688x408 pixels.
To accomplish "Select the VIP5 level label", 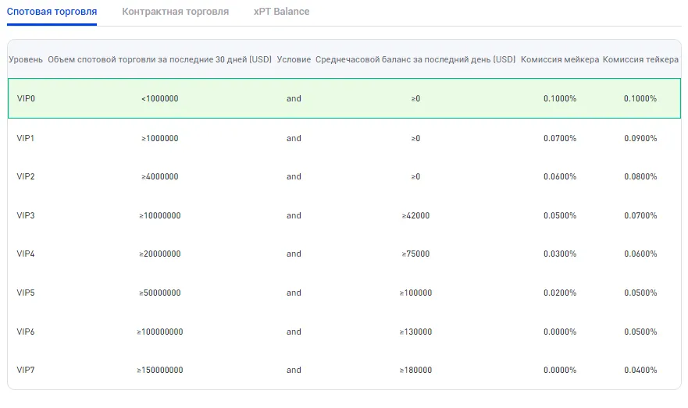I will click(26, 293).
